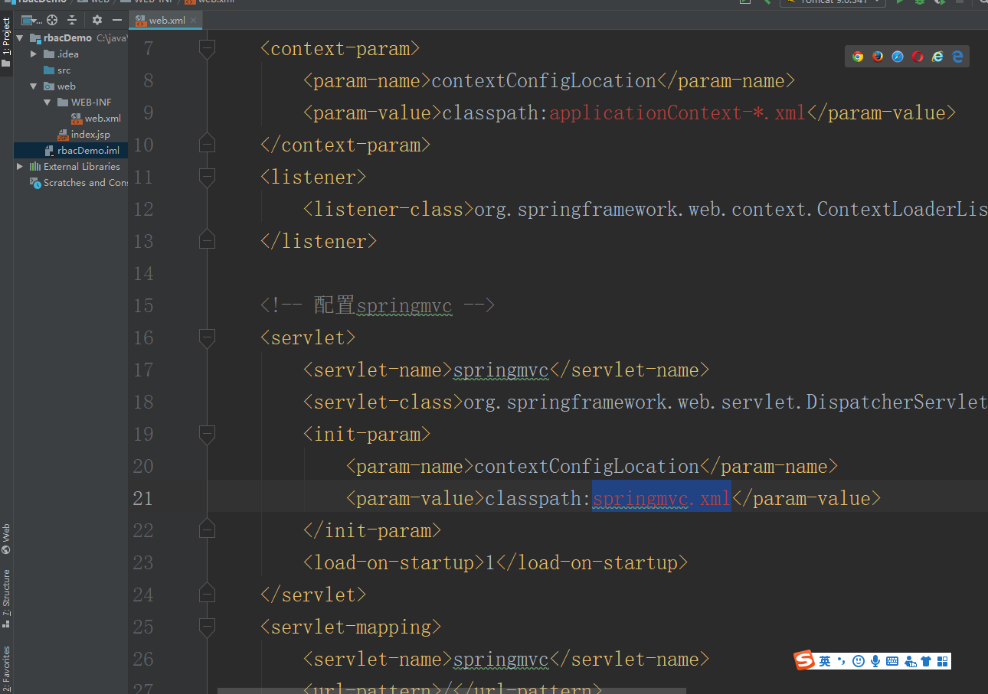
Task: Select rbacDemo.iml file
Action: tap(88, 150)
